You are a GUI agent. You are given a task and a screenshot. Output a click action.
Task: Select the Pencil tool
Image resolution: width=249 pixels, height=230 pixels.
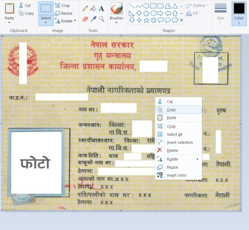coord(85,8)
